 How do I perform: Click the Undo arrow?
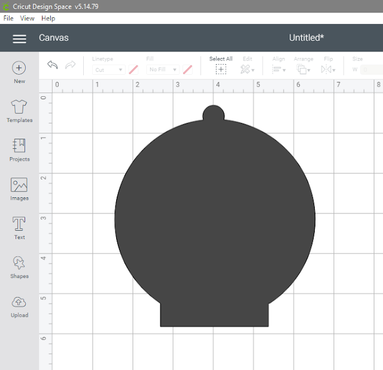tap(52, 65)
